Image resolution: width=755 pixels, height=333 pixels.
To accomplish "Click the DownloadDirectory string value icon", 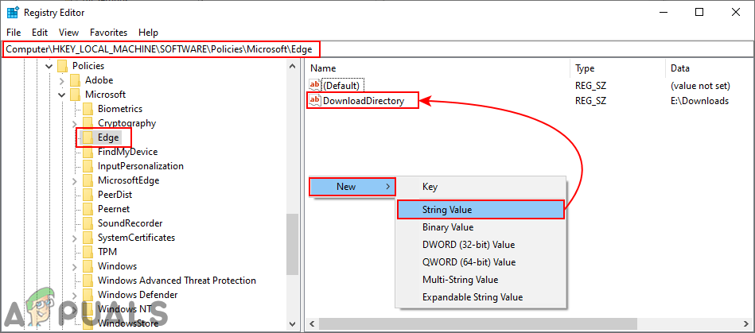I will coord(314,101).
